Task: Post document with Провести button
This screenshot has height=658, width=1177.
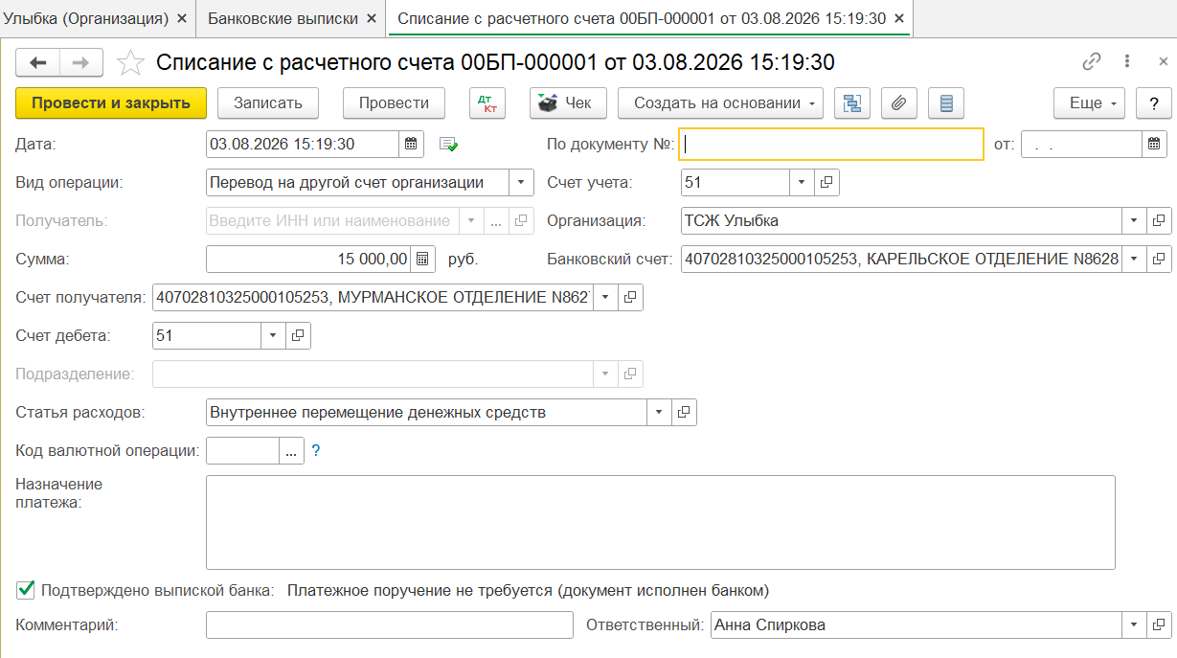Action: (x=395, y=103)
